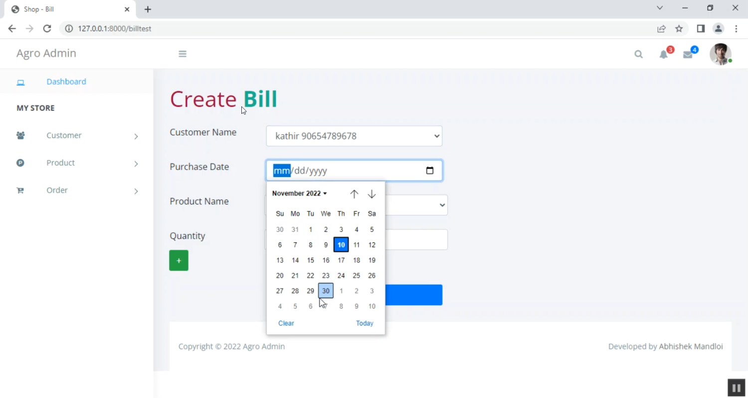
Task: Click the green plus button
Action: [179, 260]
